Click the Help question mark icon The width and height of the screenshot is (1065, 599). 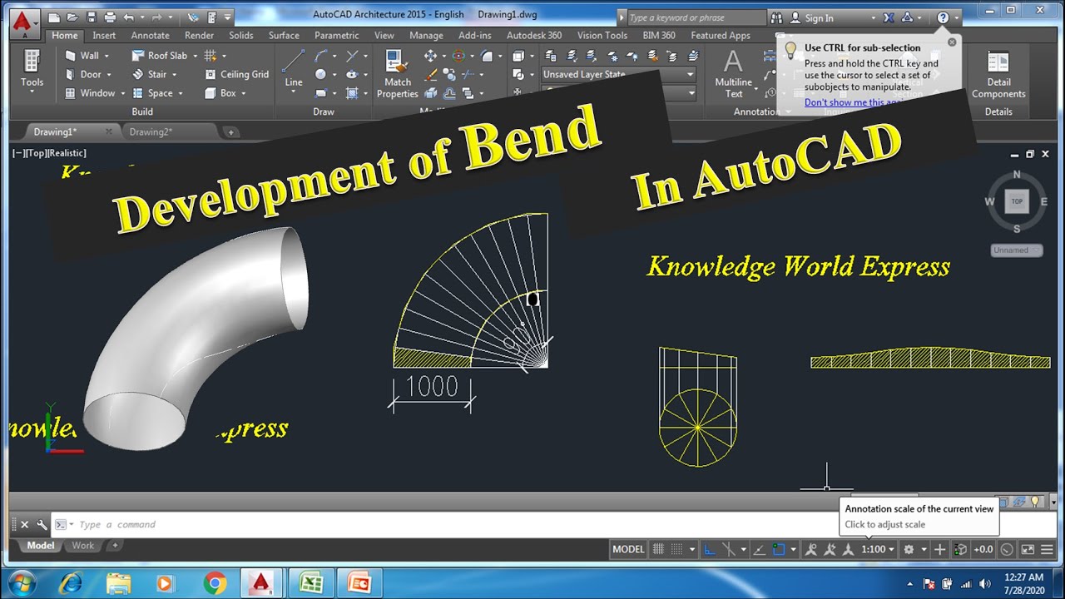tap(943, 17)
